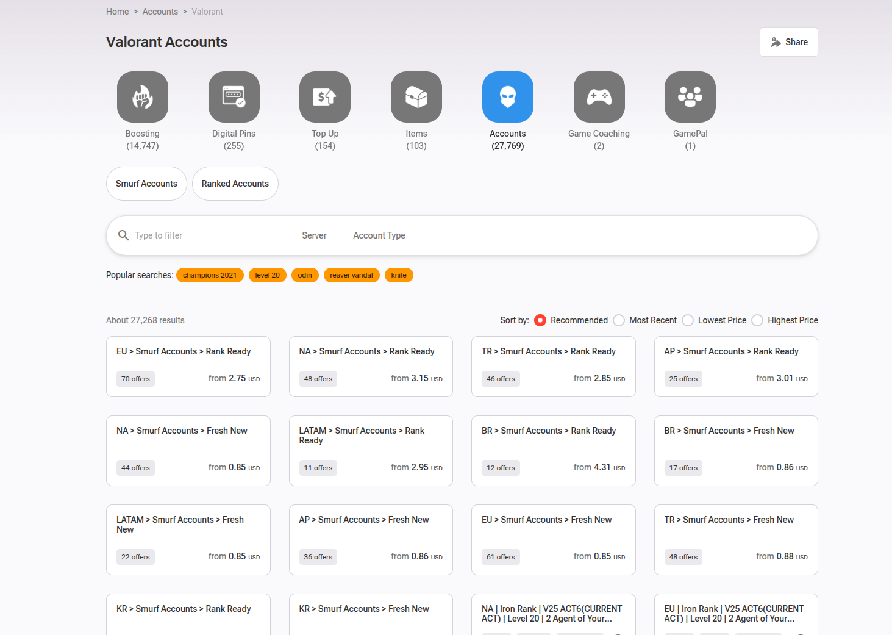Select the Recommended sort radio button

coord(540,320)
